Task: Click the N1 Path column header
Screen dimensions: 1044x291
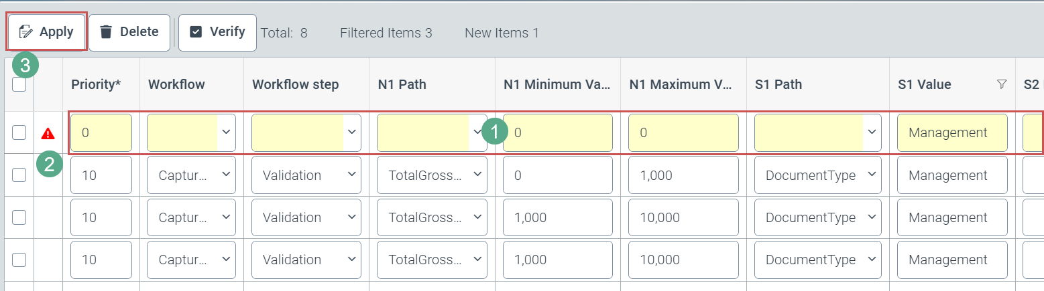Action: click(x=402, y=84)
